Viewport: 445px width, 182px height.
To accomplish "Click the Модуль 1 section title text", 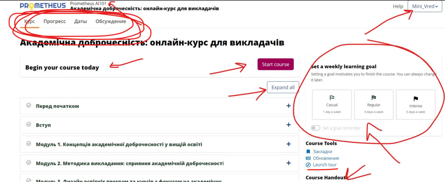I will 119,144.
